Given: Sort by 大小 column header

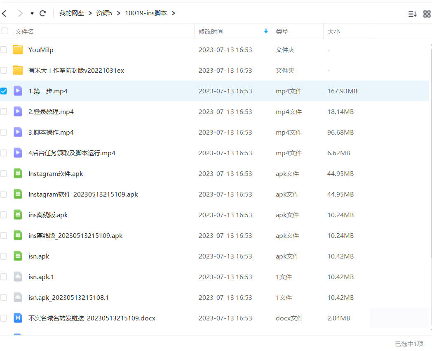Looking at the screenshot, I should click(333, 32).
